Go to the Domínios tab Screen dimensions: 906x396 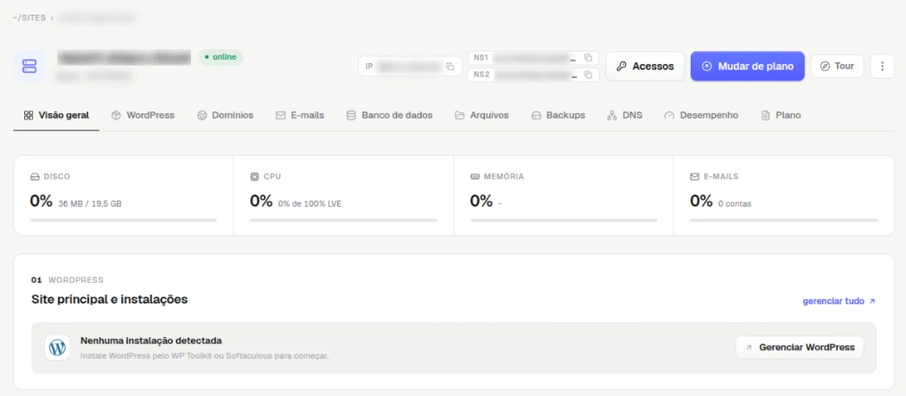point(225,115)
